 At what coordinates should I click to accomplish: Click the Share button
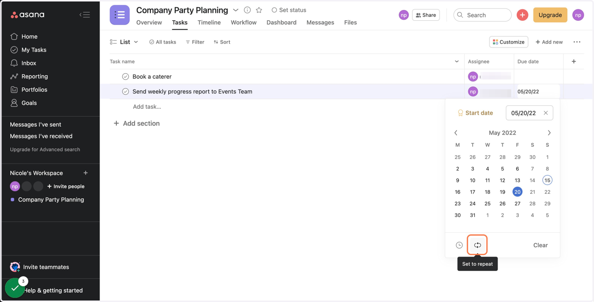pos(426,15)
